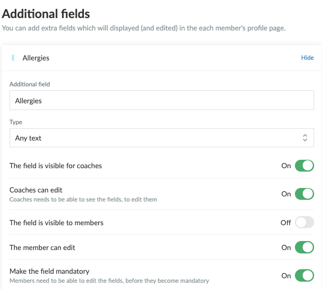Open the Type dropdown showing 'Any text'
The width and height of the screenshot is (322, 289).
(x=162, y=138)
